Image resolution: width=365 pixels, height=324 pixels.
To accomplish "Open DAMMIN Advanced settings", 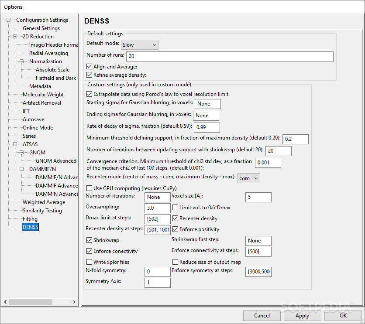I will pos(57,194).
